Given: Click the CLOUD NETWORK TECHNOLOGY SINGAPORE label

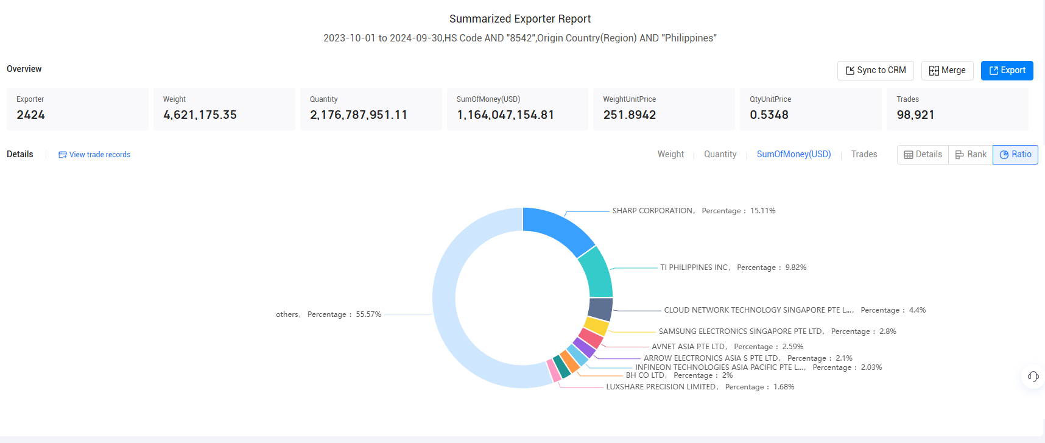Looking at the screenshot, I should 795,310.
